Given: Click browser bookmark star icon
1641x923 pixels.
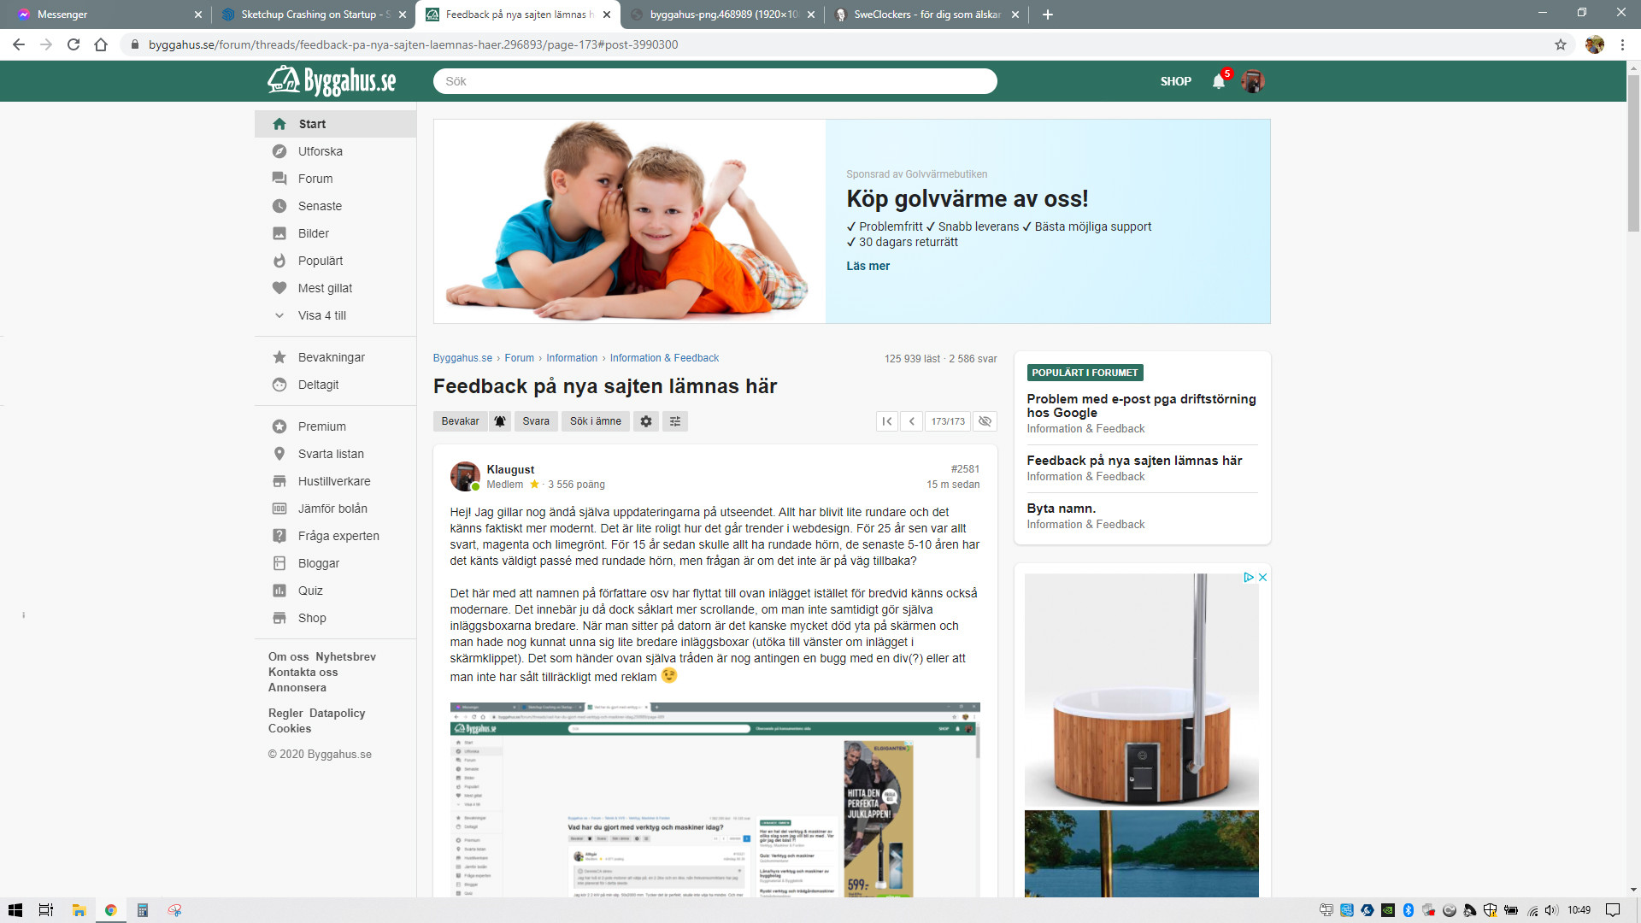Looking at the screenshot, I should (1561, 44).
